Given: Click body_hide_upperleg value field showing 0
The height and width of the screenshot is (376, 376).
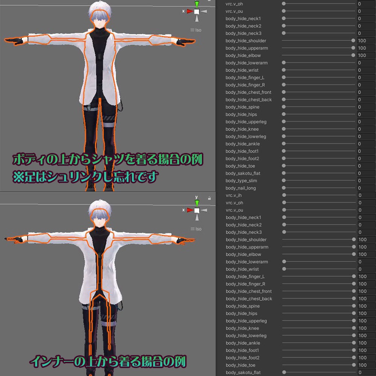Looking at the screenshot, I should coord(366,121).
